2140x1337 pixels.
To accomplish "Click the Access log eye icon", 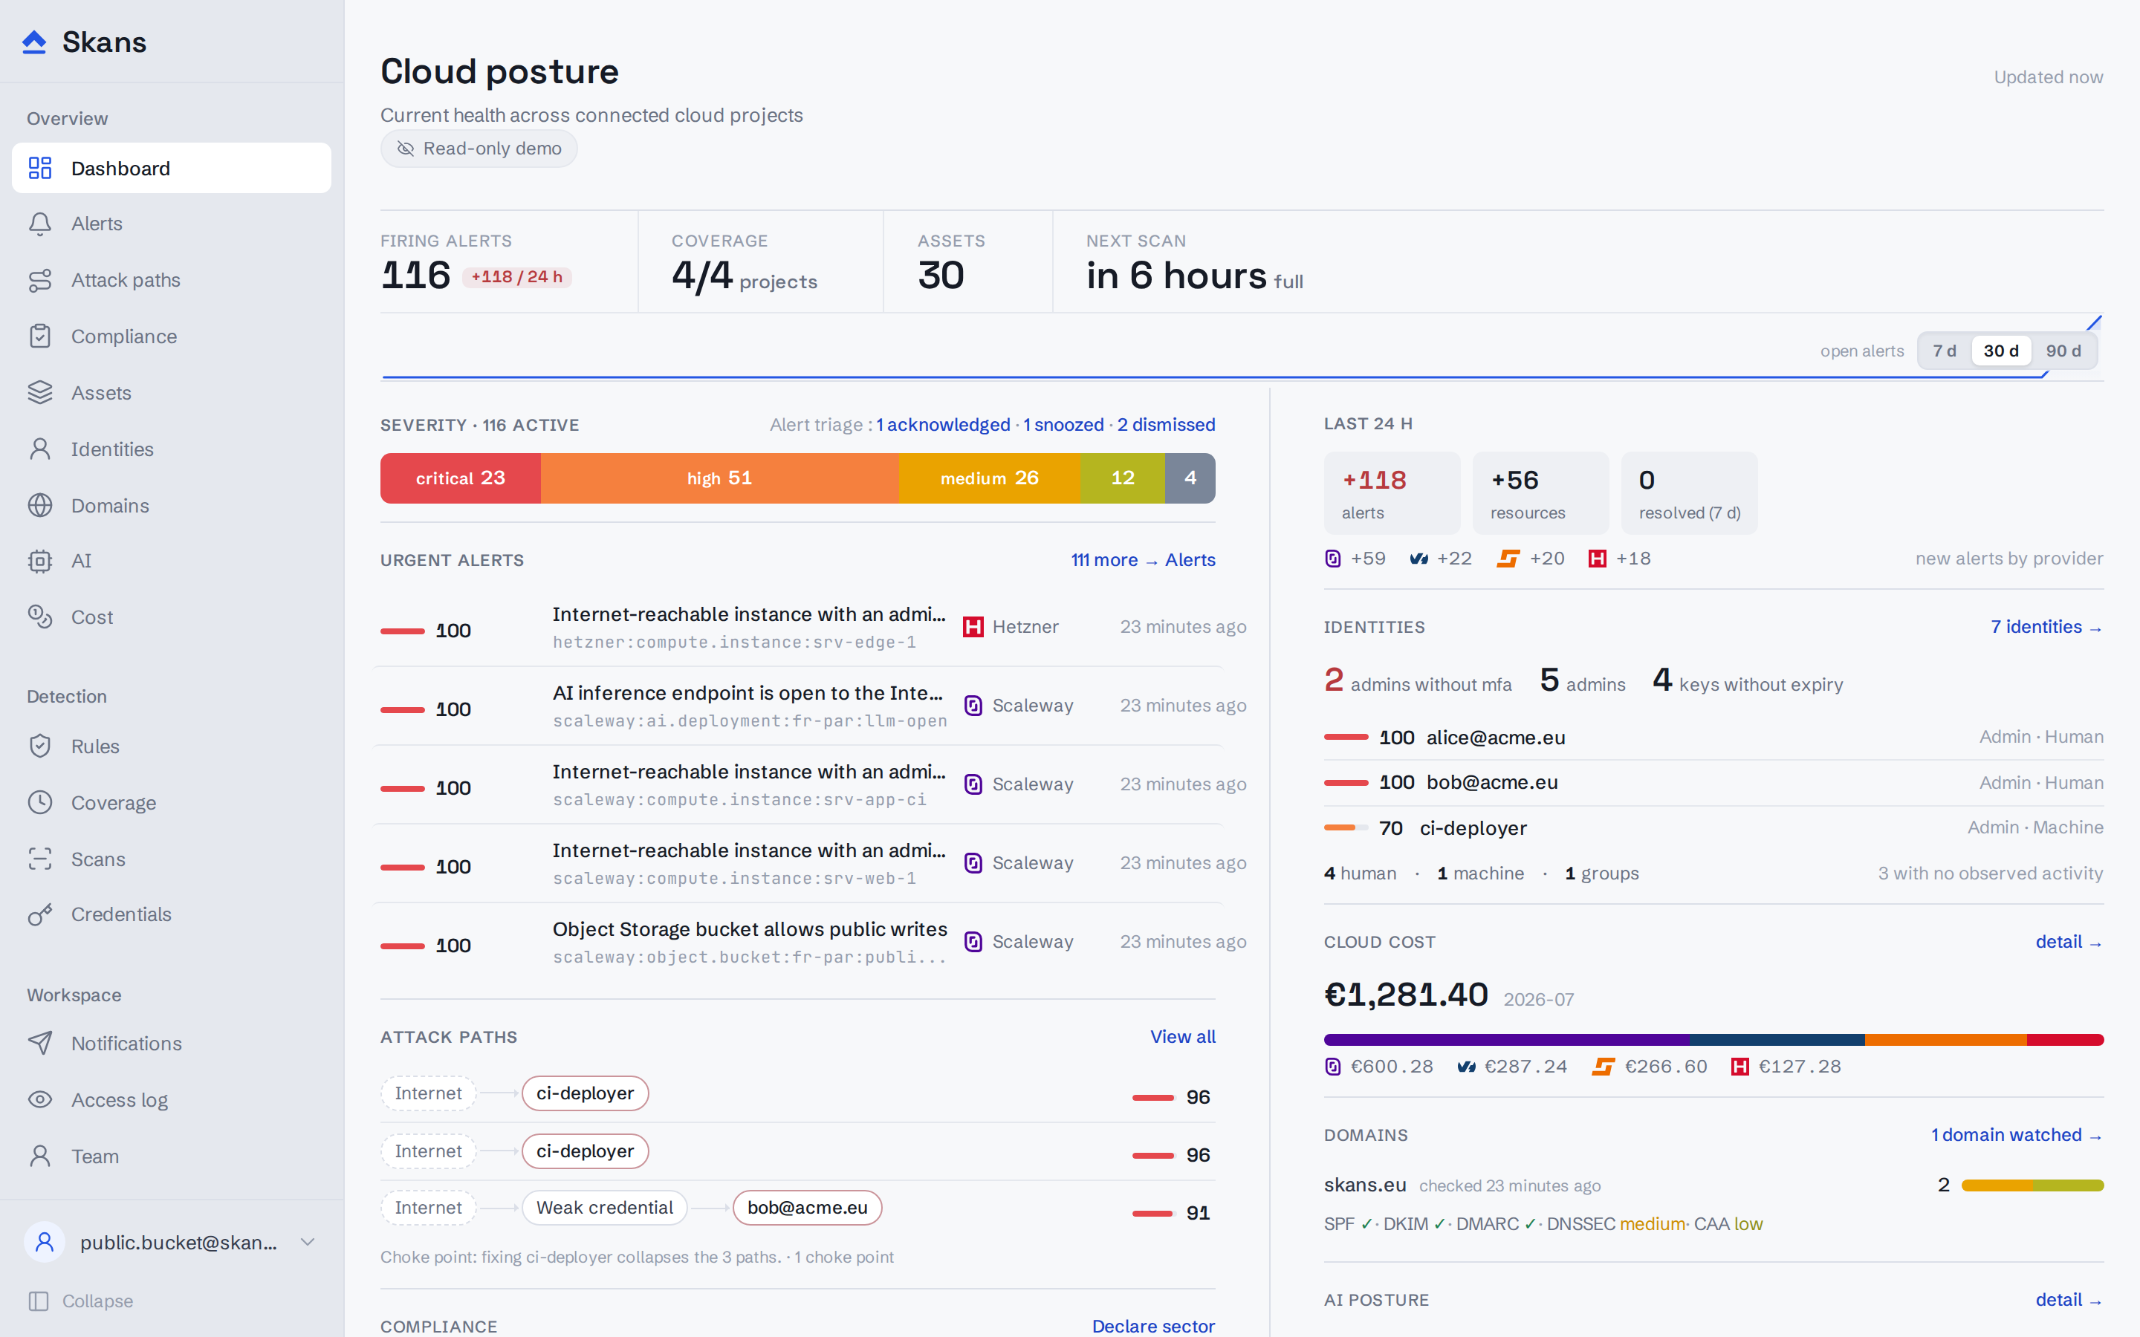I will click(40, 1100).
